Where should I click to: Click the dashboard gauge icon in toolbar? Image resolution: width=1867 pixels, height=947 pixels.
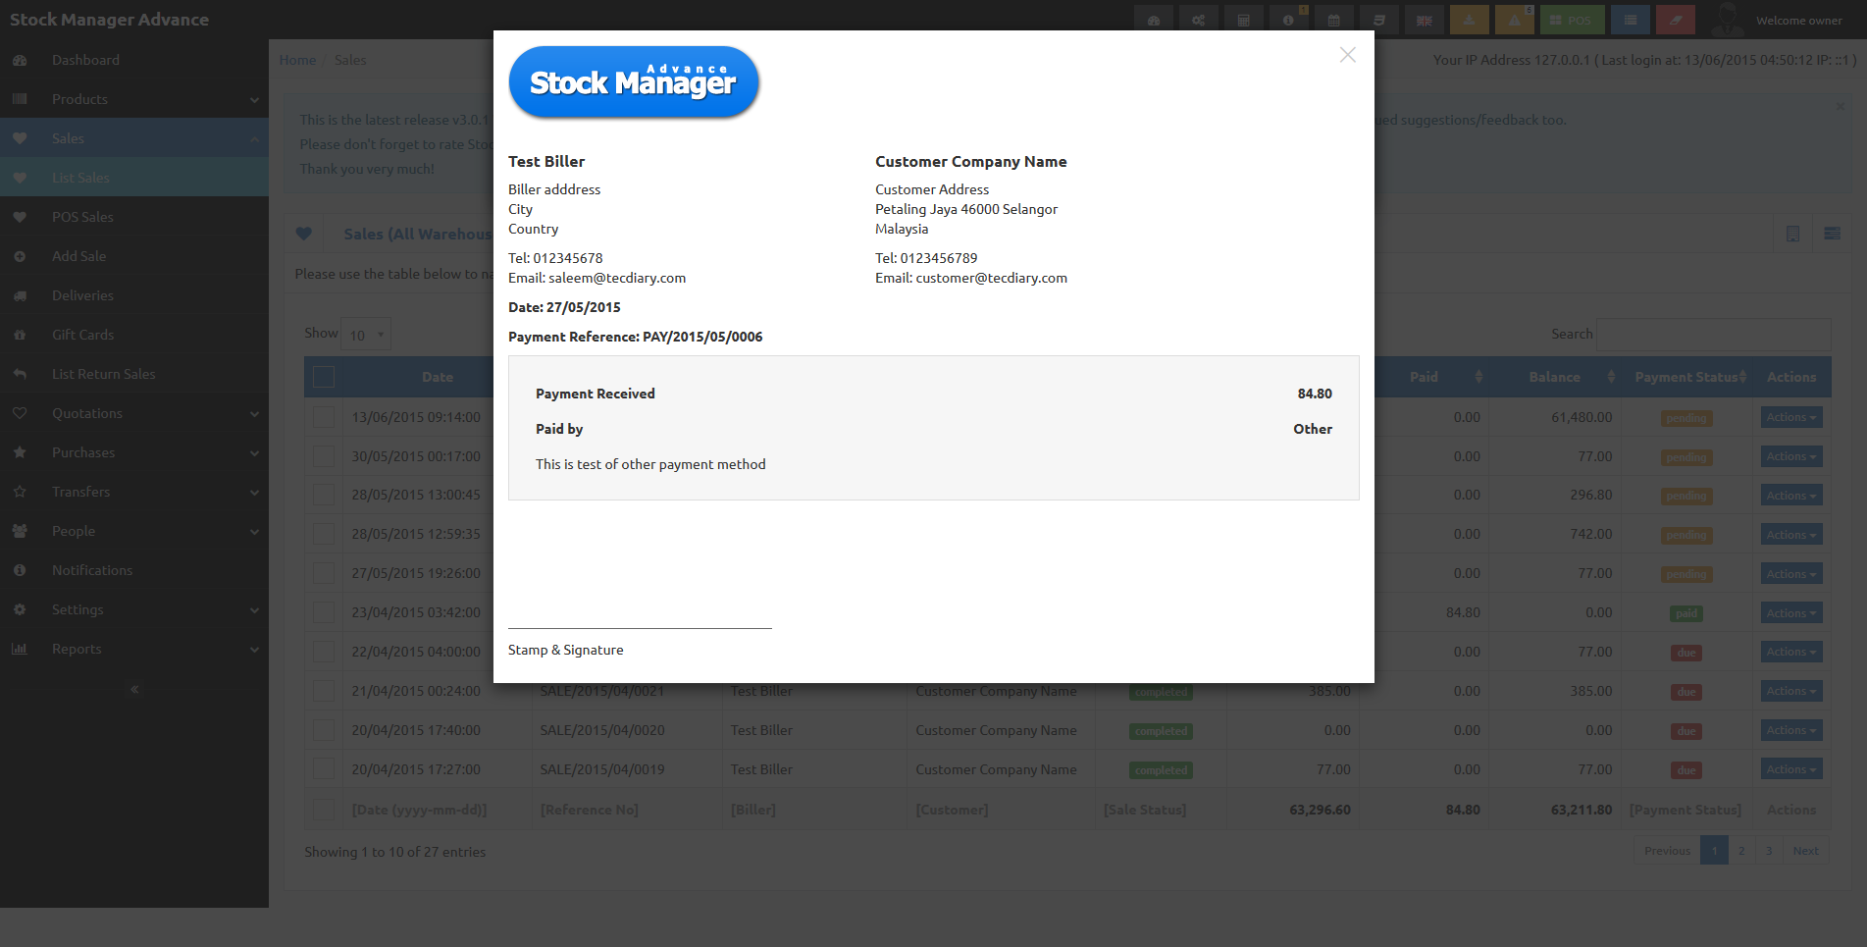click(1153, 20)
